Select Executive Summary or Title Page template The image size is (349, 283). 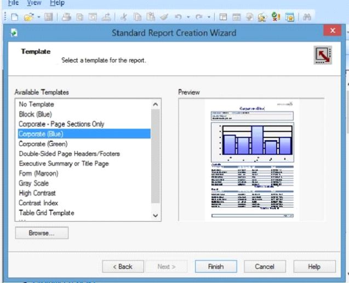84,164
